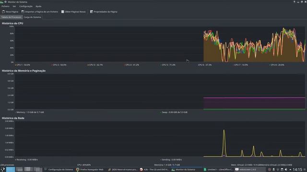The image size is (307, 172).
Task: Open the Ficheiro menu
Action: coord(5,6)
